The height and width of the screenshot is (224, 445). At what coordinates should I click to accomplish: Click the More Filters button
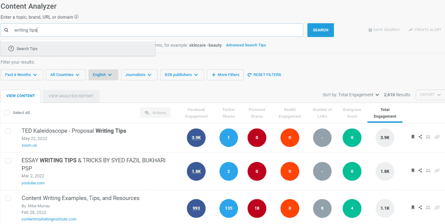pyautogui.click(x=225, y=75)
